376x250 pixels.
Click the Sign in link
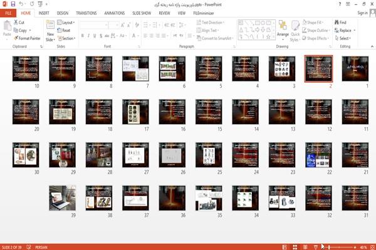(x=362, y=13)
